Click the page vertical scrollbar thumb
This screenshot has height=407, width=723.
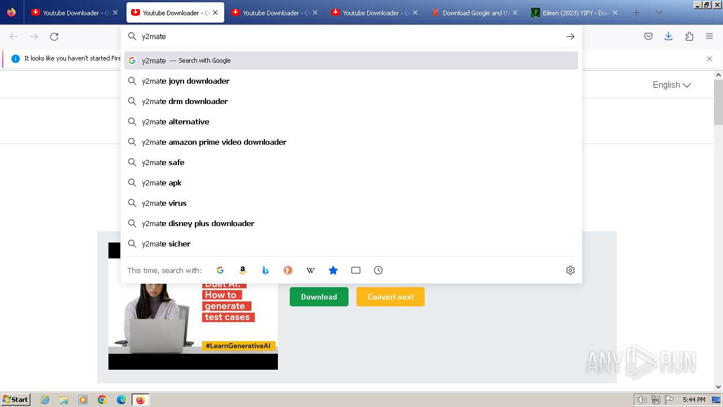[x=718, y=102]
